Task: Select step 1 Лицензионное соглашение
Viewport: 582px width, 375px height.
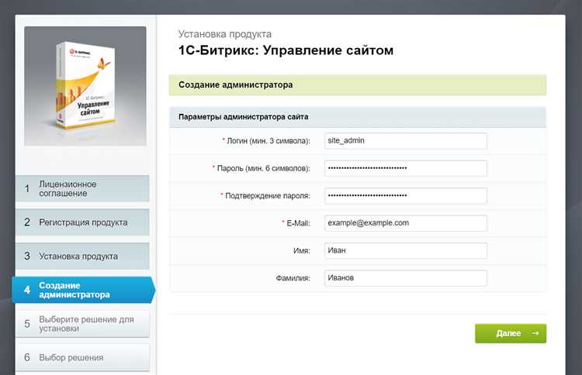Action: click(82, 188)
